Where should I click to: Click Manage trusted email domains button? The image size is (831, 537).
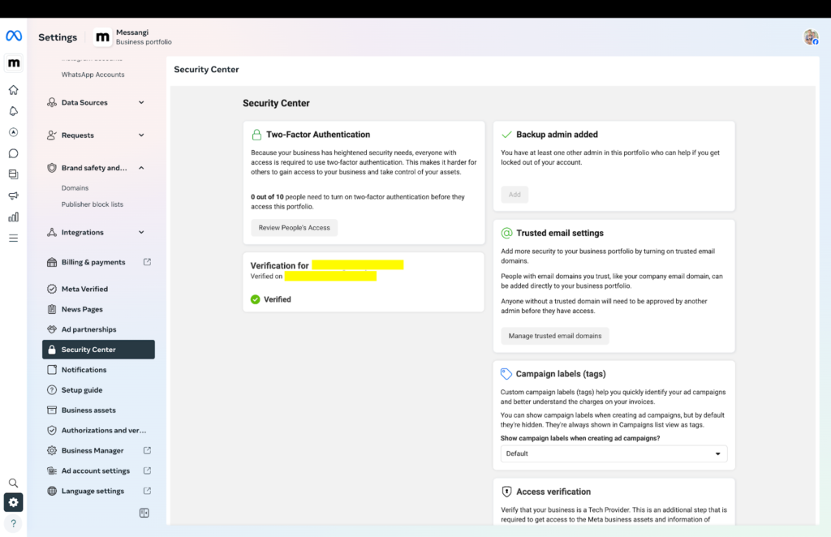point(554,336)
